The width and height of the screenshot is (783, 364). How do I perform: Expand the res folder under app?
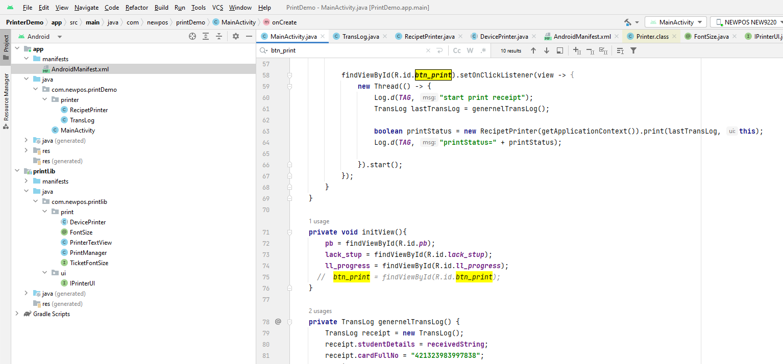[27, 150]
